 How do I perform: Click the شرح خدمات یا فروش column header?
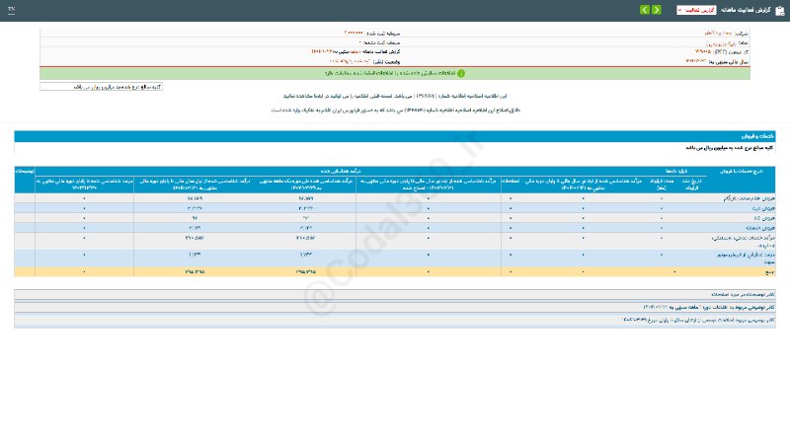(742, 180)
